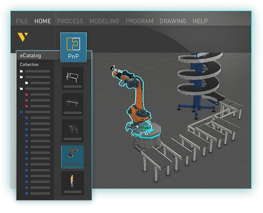Open the HELP tab
This screenshot has width=263, height=213.
click(x=200, y=21)
